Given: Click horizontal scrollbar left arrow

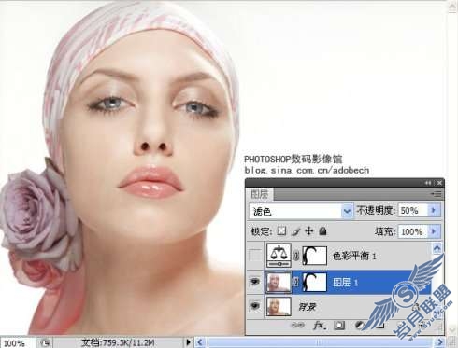Looking at the screenshot, I should point(200,342).
